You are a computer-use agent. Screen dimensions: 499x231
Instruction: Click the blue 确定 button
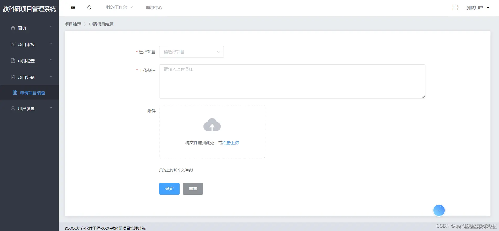(169, 189)
